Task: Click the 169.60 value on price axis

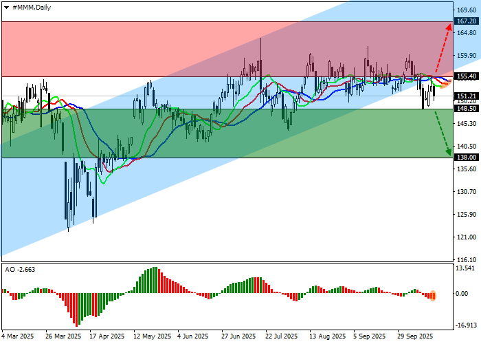Action: pos(467,10)
